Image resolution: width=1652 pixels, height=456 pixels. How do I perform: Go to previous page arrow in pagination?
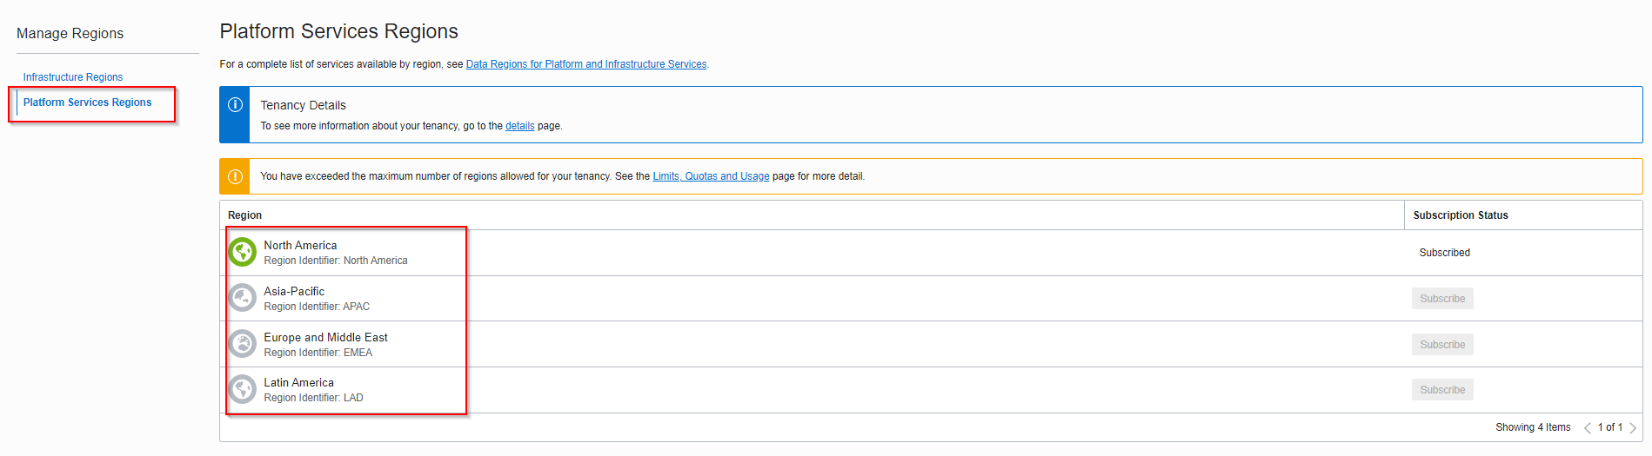click(x=1588, y=427)
